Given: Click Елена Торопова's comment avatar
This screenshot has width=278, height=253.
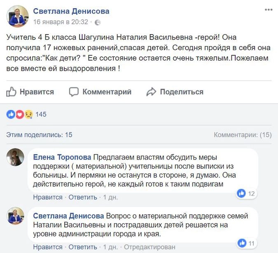Looking at the screenshot, I should tap(16, 157).
